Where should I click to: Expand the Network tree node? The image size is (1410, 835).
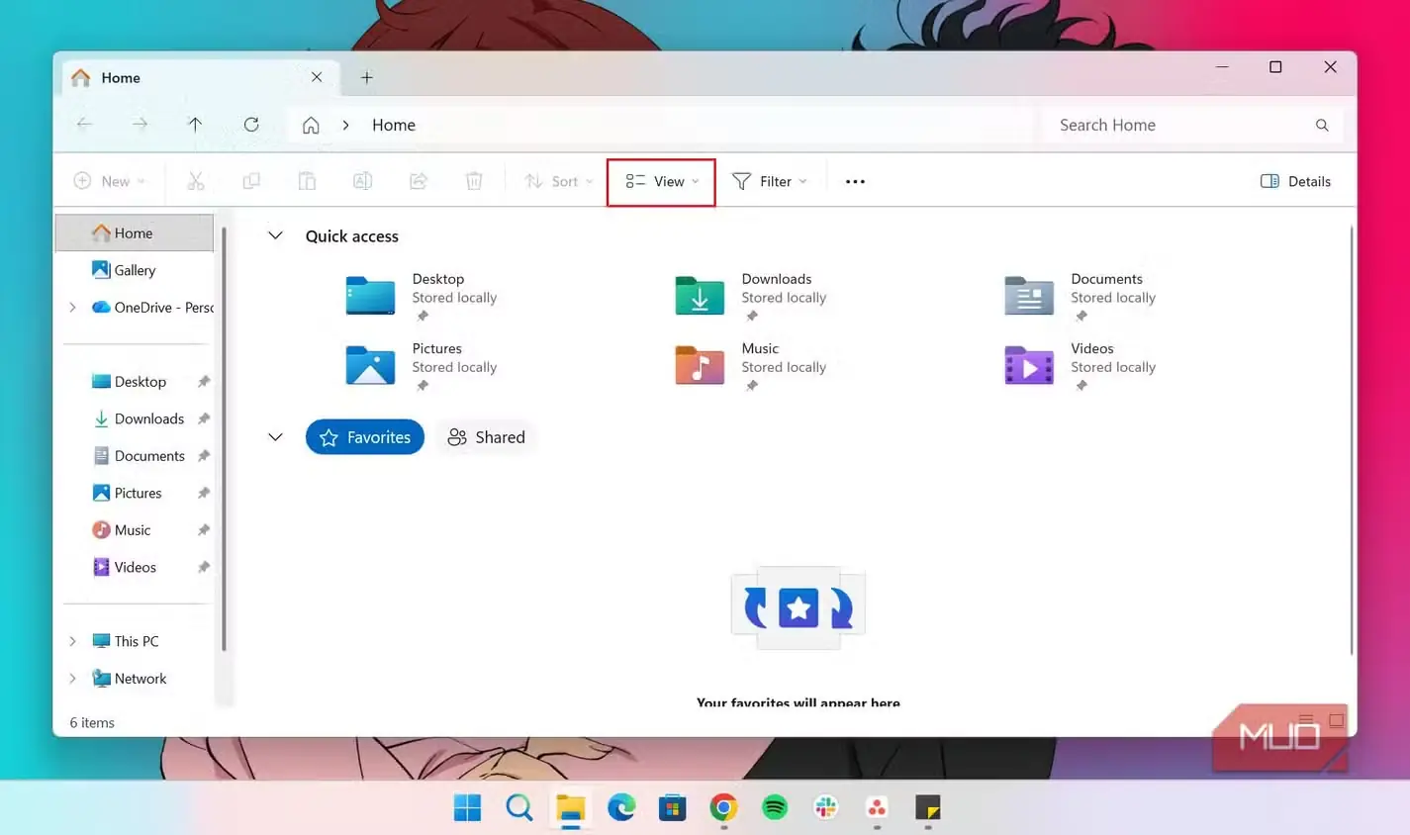72,679
